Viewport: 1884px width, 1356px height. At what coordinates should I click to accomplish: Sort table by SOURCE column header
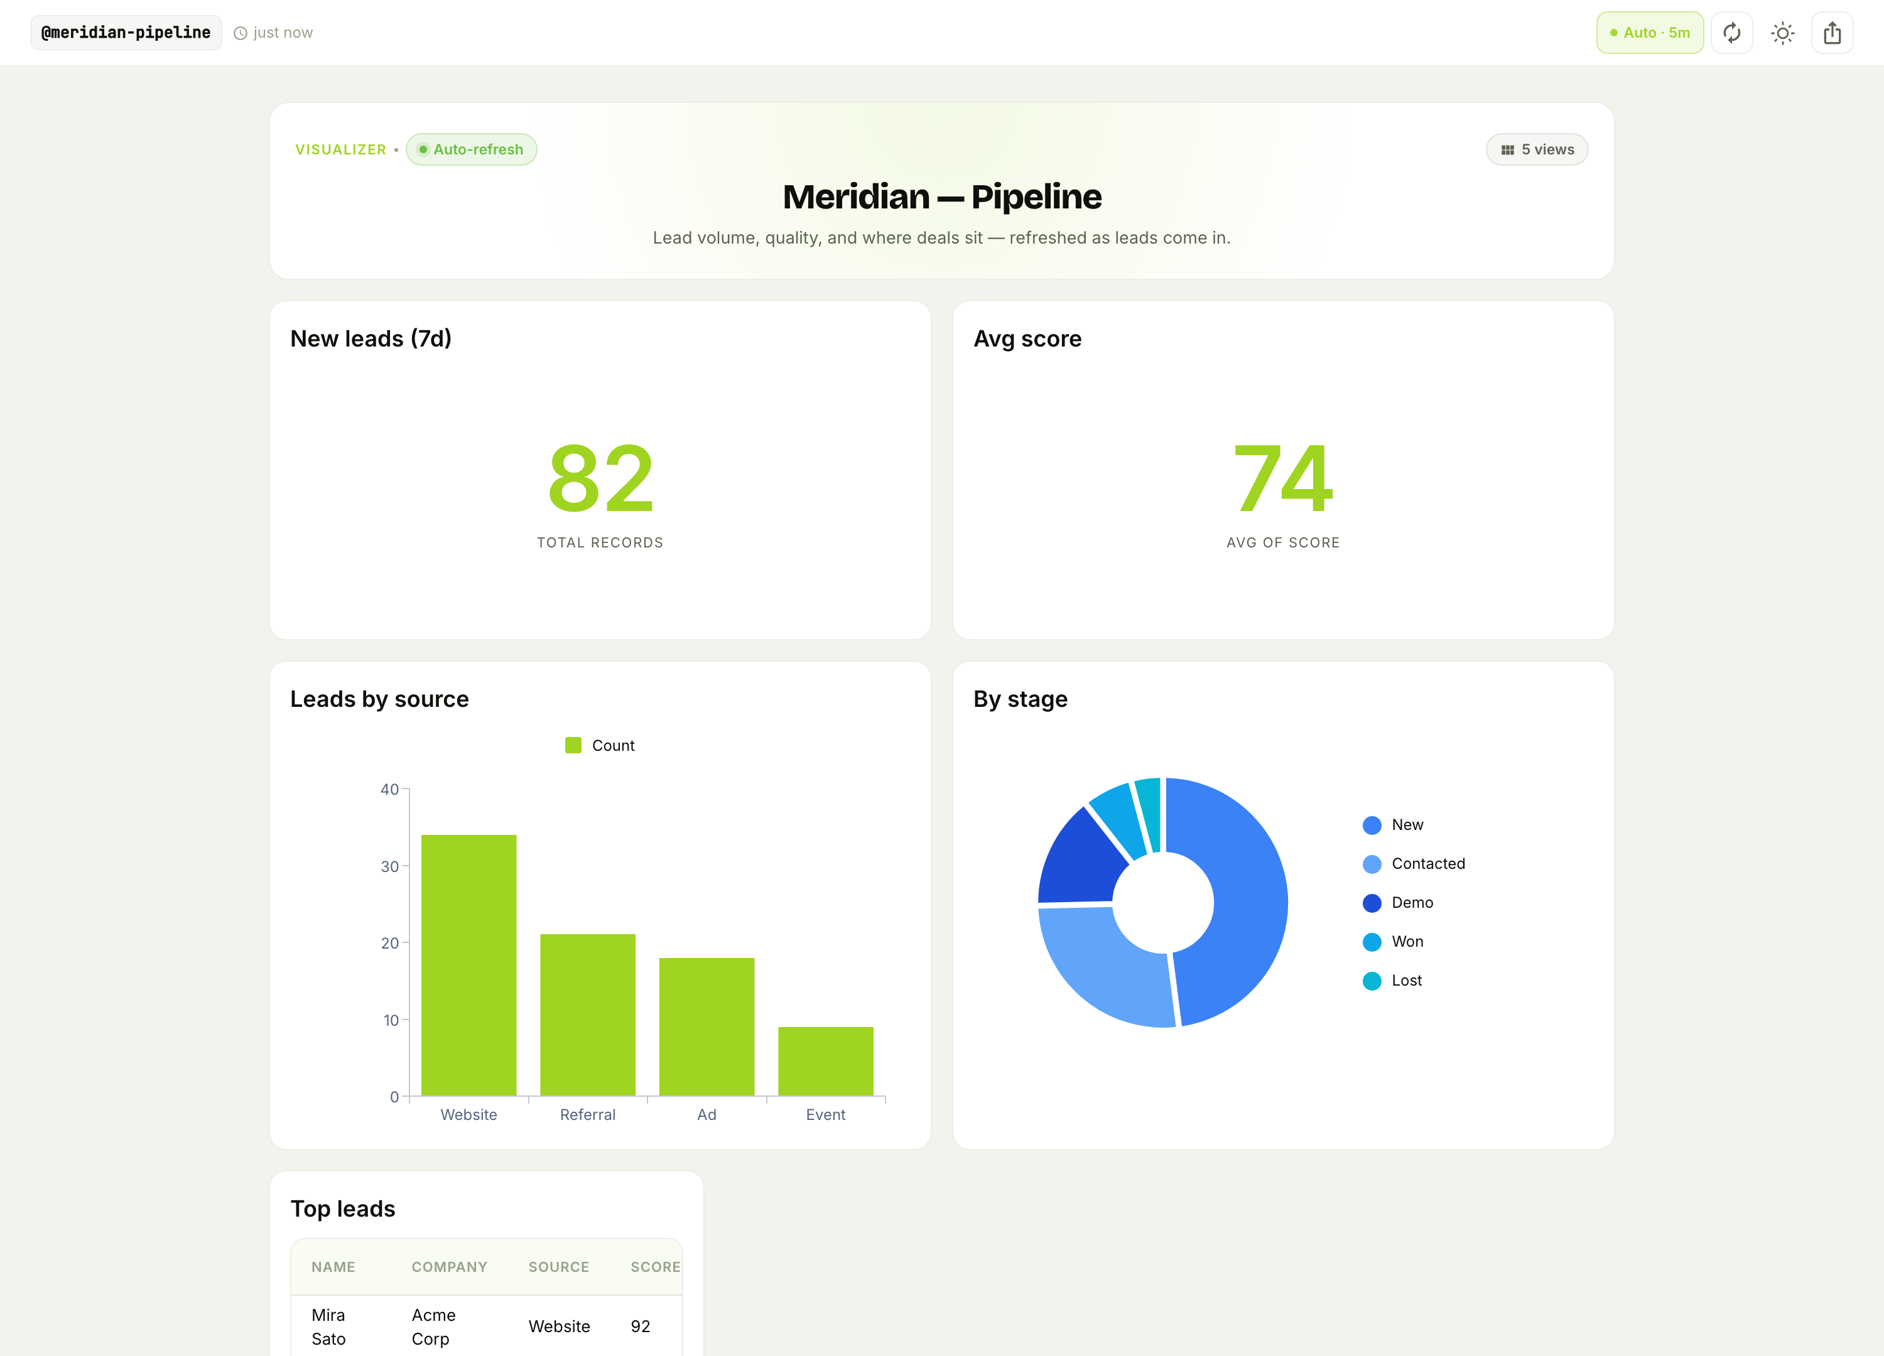click(558, 1266)
